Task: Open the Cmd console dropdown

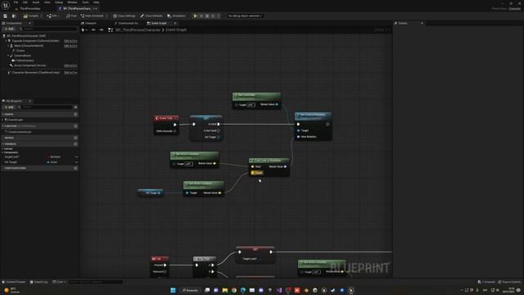Action: (59, 282)
